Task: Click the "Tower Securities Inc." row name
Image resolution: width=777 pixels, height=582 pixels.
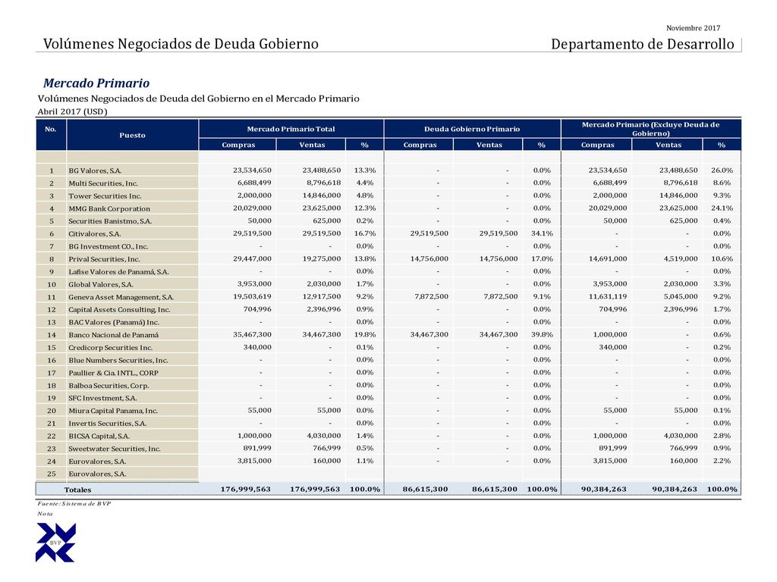Action: click(x=105, y=196)
